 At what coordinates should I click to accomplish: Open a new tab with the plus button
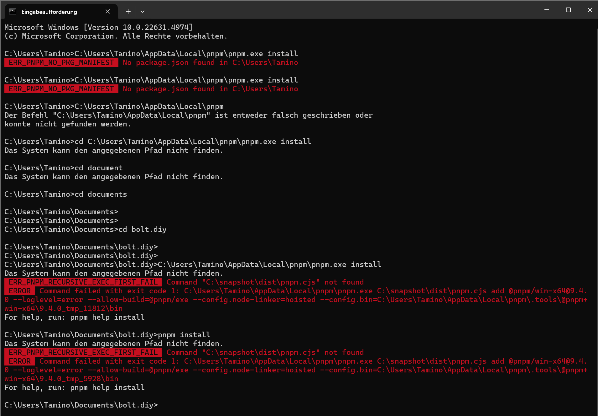point(128,12)
